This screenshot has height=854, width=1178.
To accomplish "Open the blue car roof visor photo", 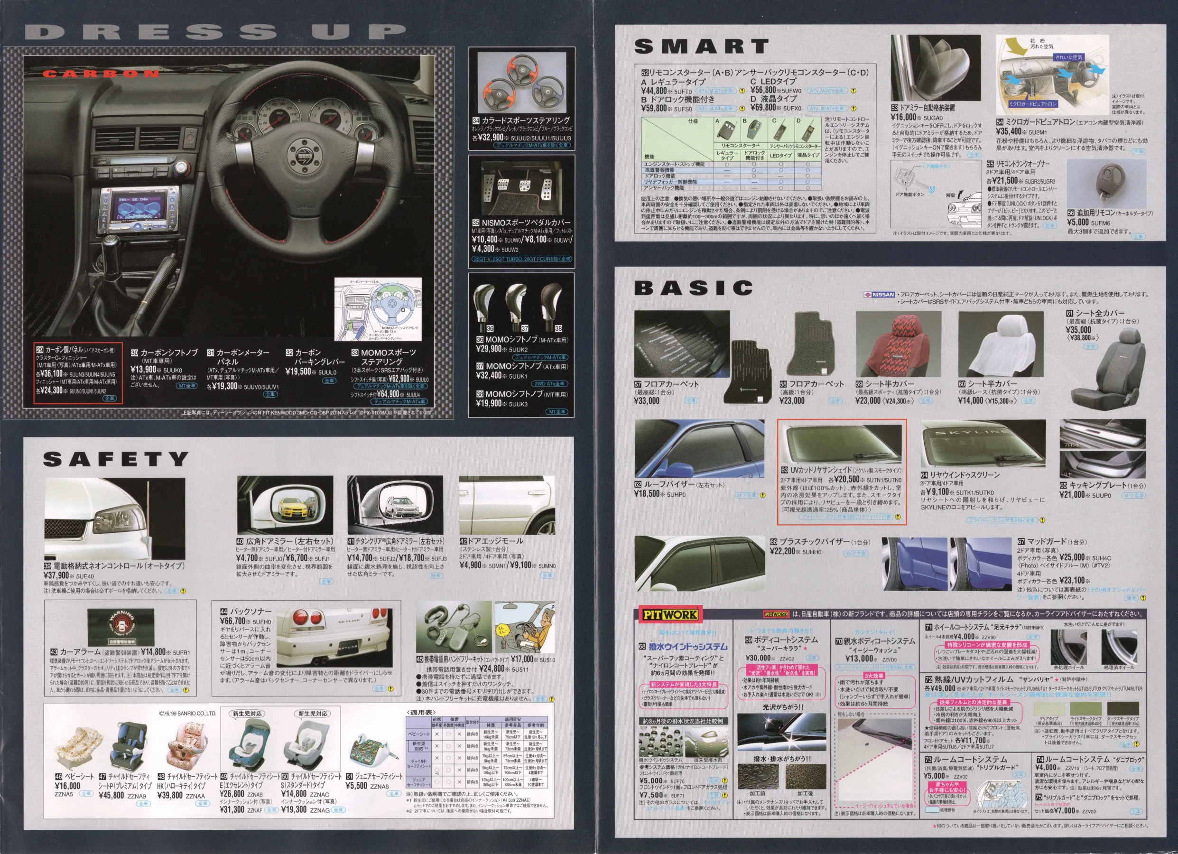I will click(x=700, y=449).
